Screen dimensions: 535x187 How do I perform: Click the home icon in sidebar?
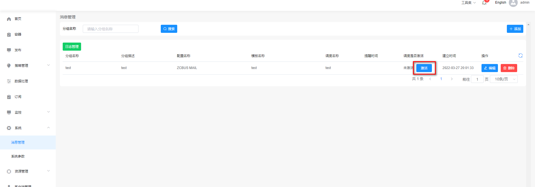coord(9,19)
